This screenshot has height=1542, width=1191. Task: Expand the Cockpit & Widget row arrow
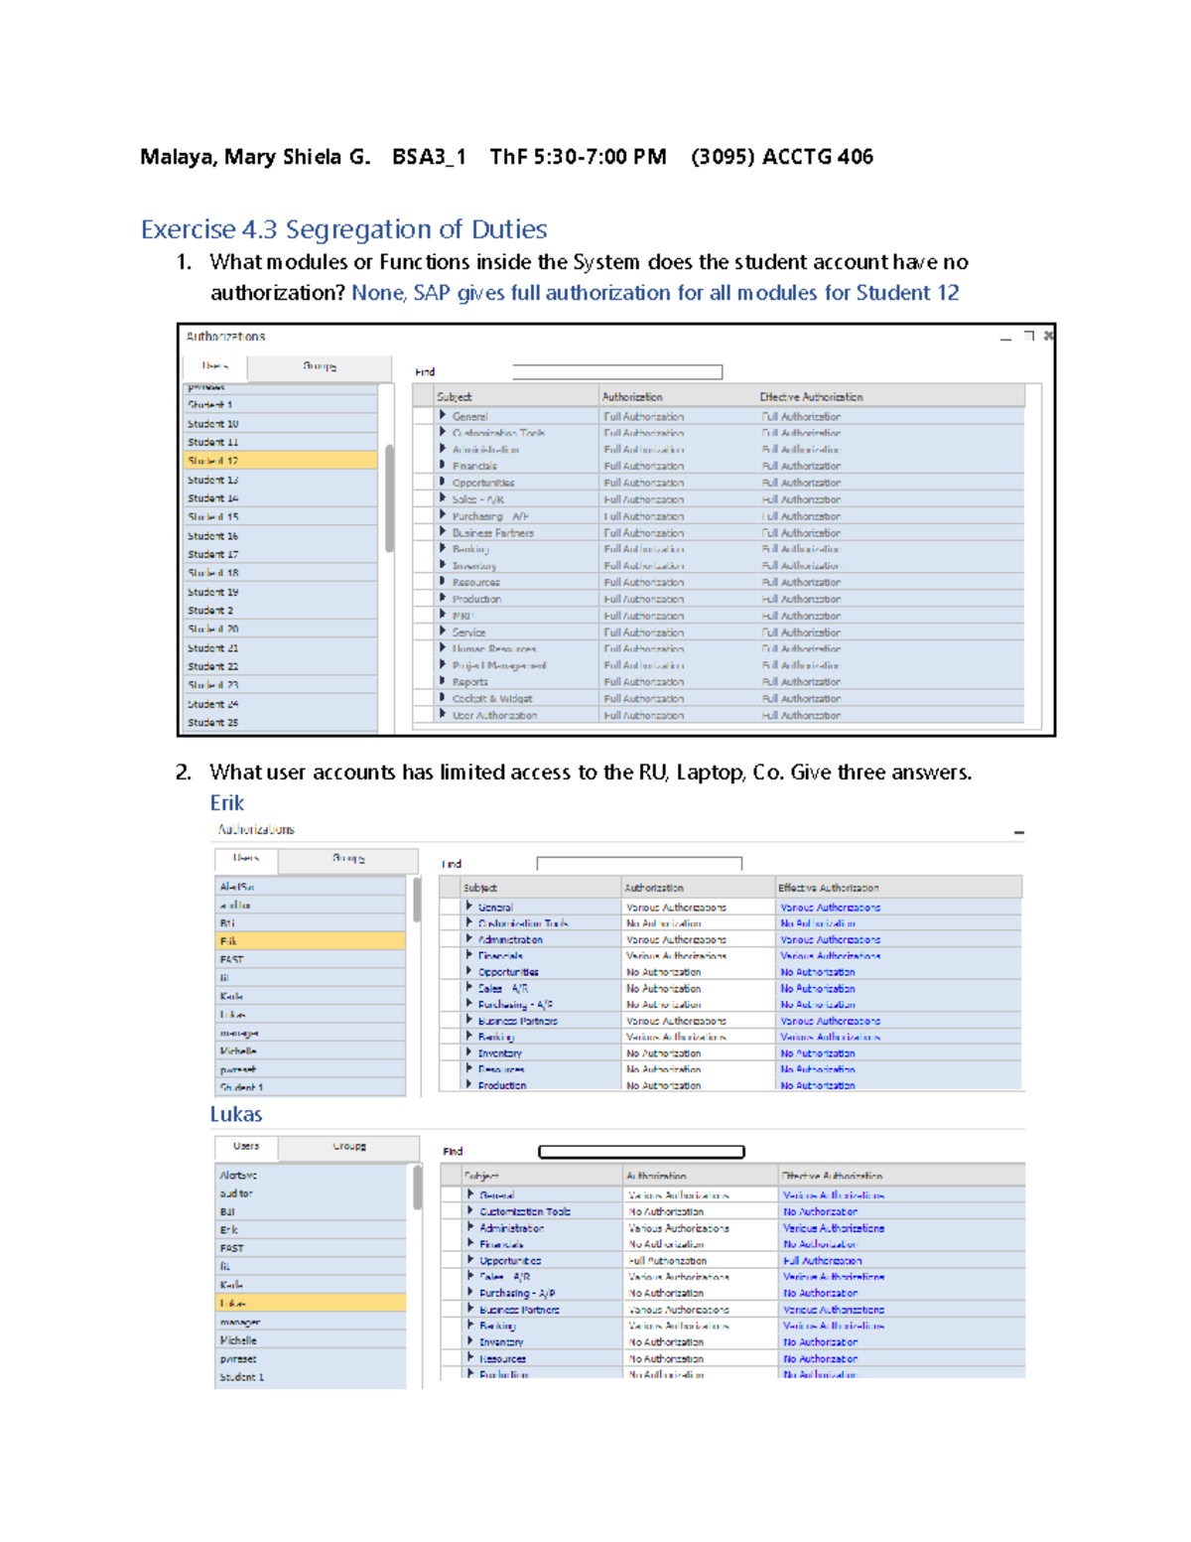pyautogui.click(x=443, y=698)
